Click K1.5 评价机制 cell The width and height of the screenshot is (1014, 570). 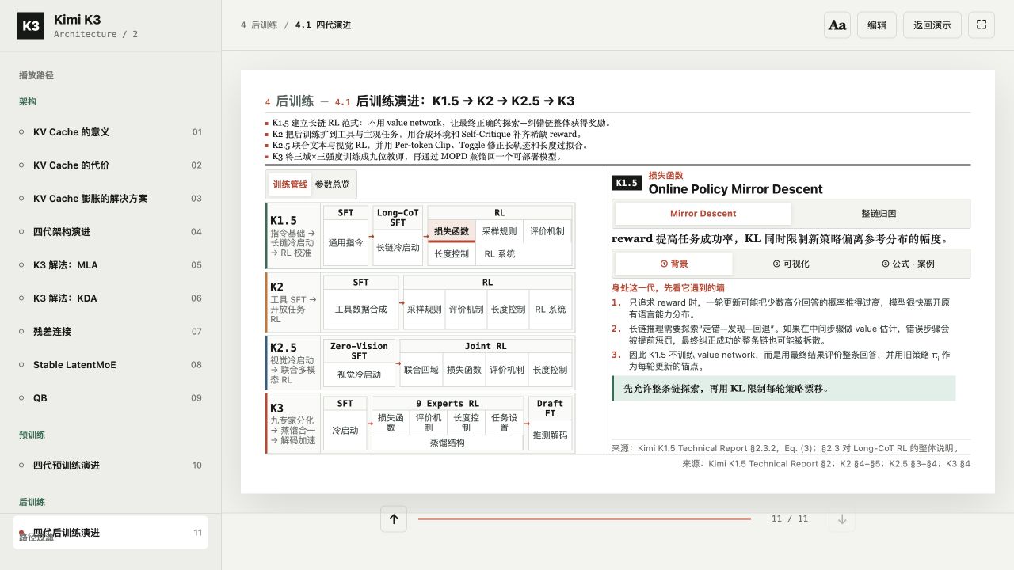point(547,231)
